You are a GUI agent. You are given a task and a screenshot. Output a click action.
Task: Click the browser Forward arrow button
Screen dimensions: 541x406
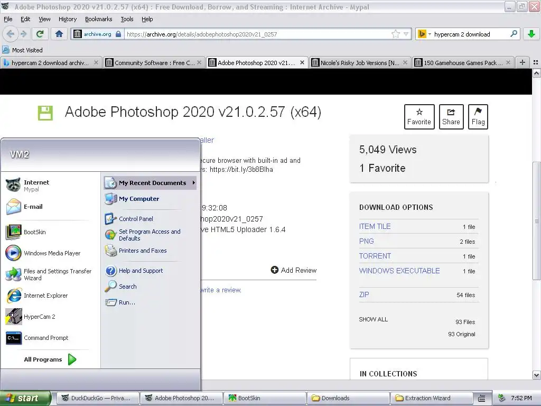[x=23, y=34]
